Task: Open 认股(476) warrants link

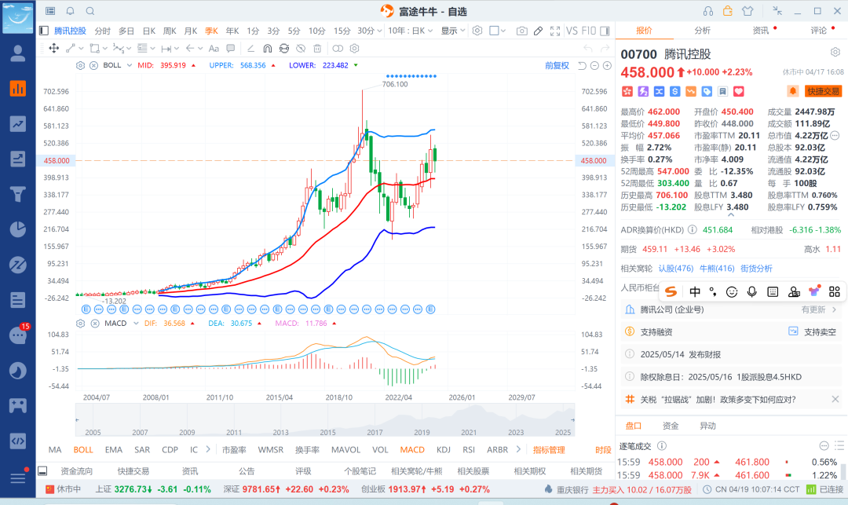Action: click(676, 268)
